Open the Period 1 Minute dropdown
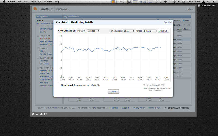 [150, 31]
